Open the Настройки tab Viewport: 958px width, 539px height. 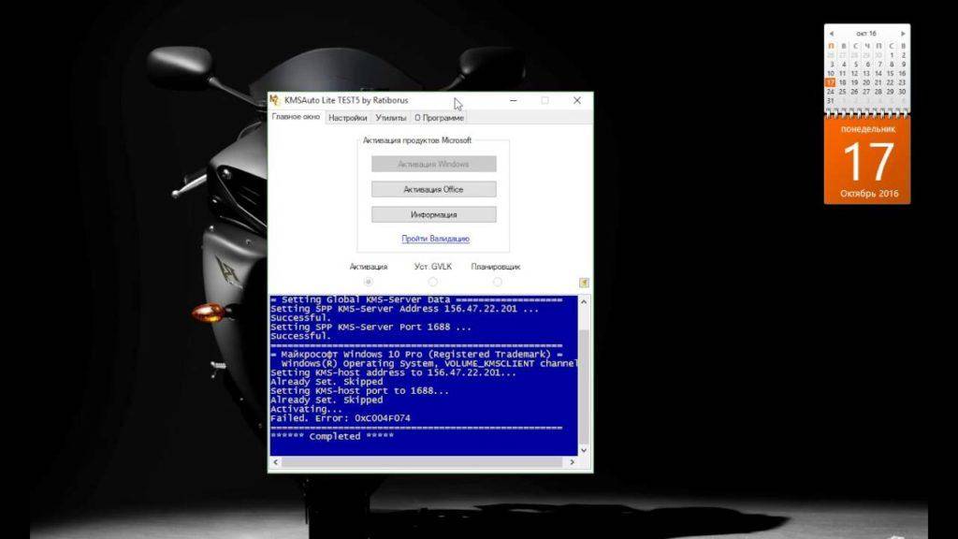click(x=347, y=118)
